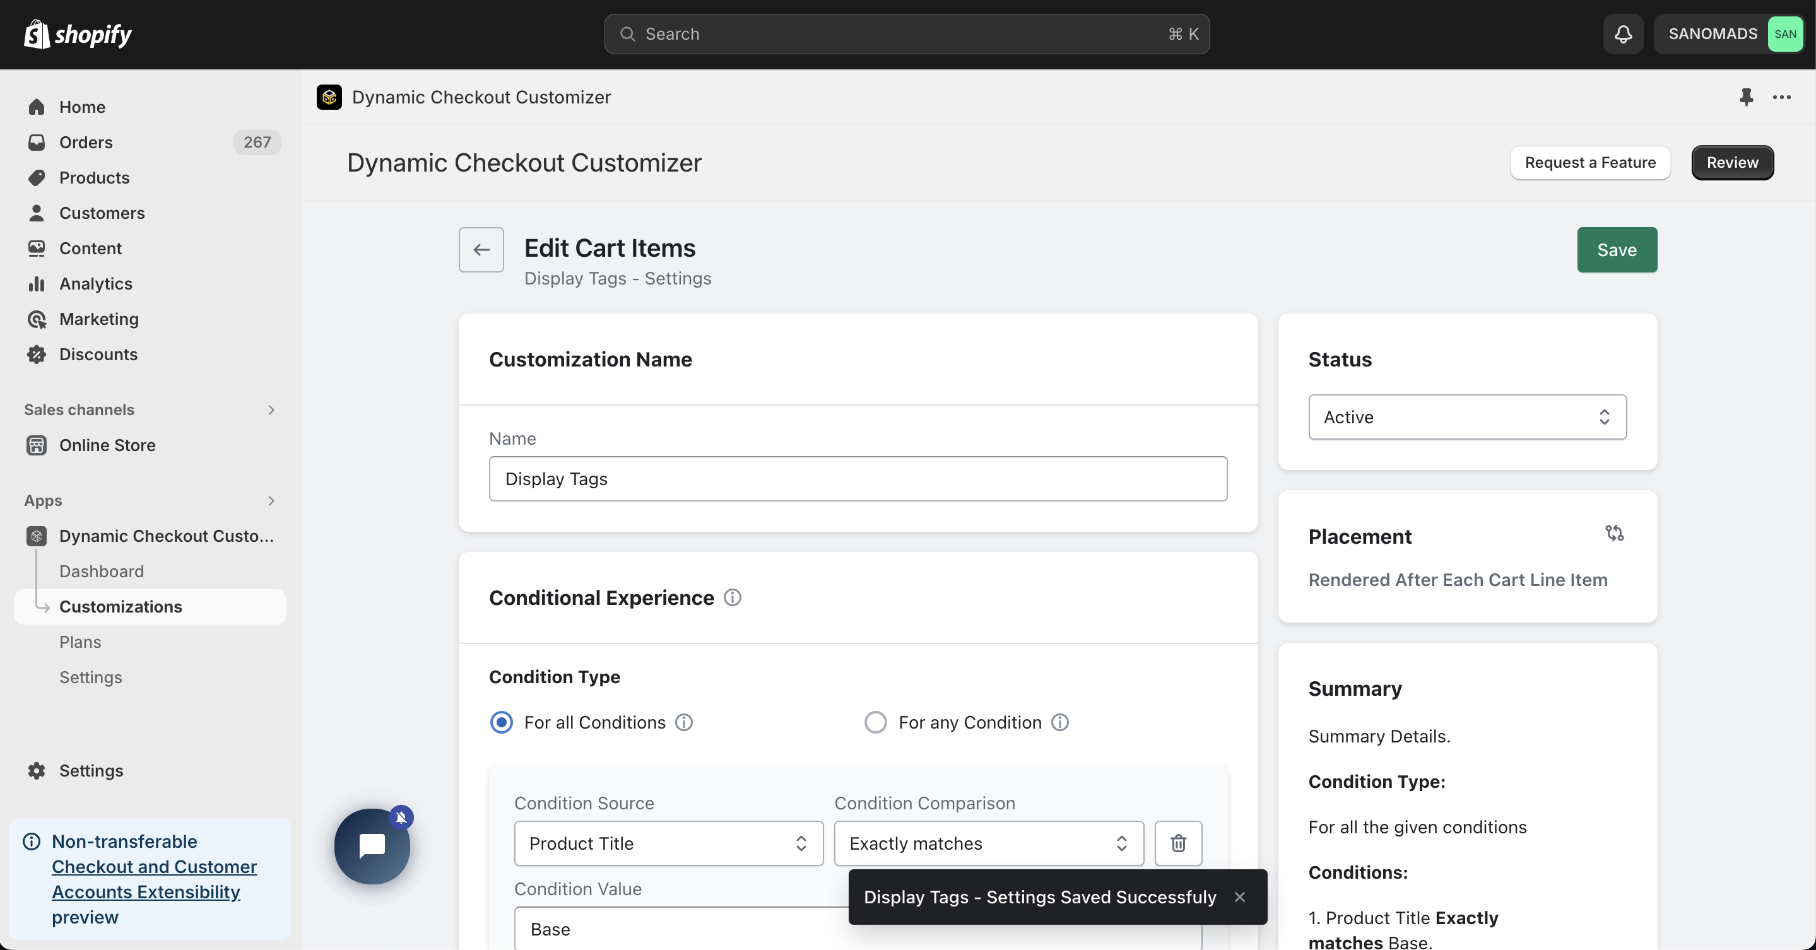Click the Review button
Screen dimensions: 1816x950
point(1731,163)
